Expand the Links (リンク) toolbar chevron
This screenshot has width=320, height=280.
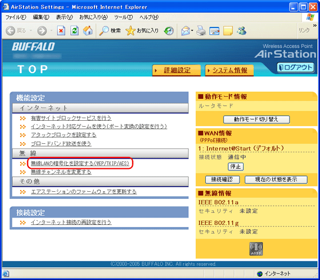pos(315,25)
